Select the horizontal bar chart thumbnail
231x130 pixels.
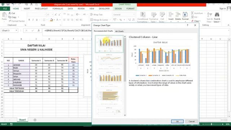tap(109, 97)
